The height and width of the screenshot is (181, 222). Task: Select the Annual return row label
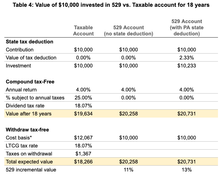point(21,90)
